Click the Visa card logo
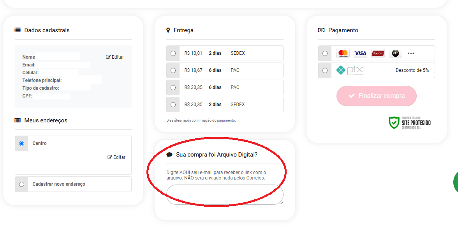The image size is (458, 230). (360, 53)
